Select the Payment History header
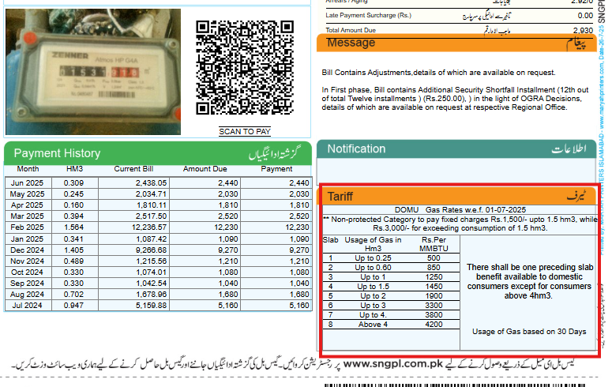Screen dimensions: 612x387 coord(158,153)
